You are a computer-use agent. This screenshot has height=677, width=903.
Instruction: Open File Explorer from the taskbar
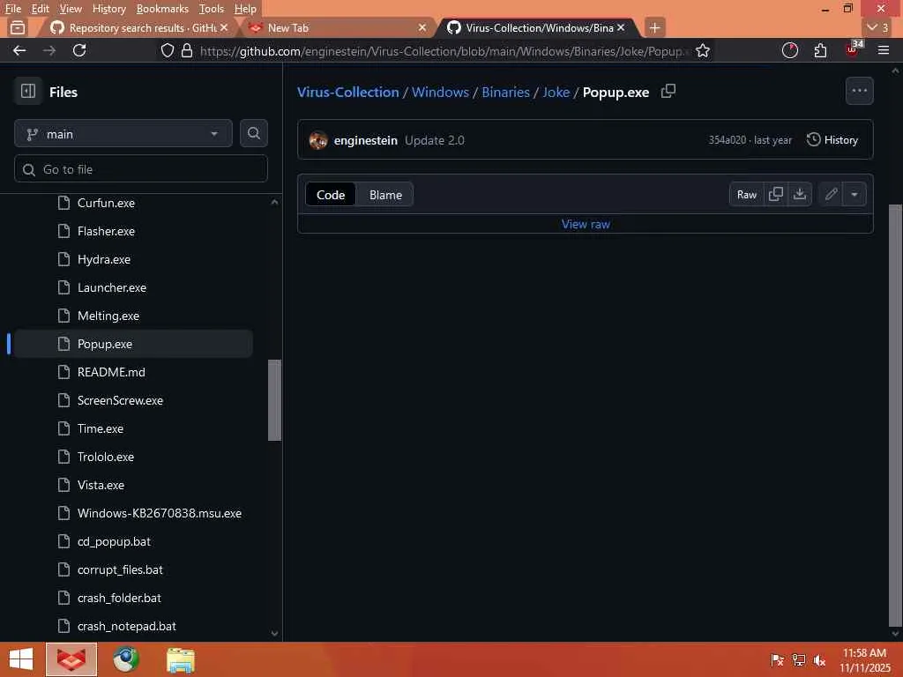[180, 659]
